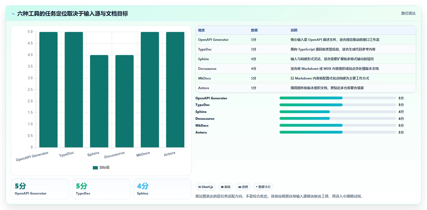Image resolution: width=427 pixels, height=210 pixels.
Task: Click the 数据 table column header
Action: pyautogui.click(x=254, y=30)
